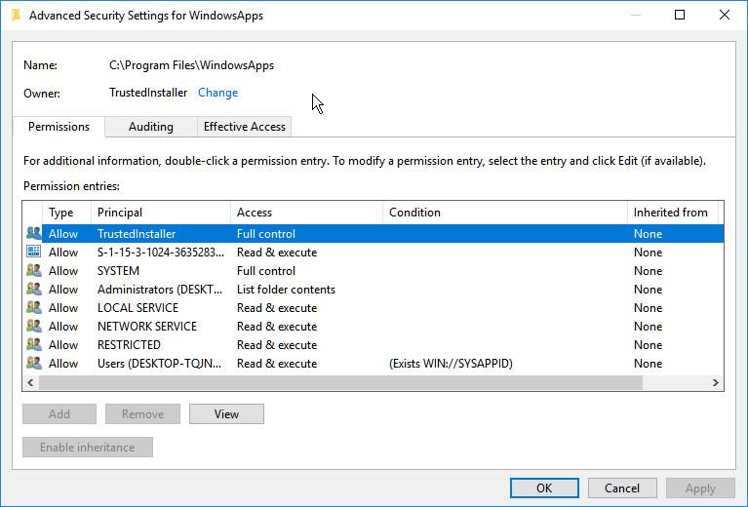Viewport: 748px width, 507px height.
Task: Click the horizontal scrollbar left arrow
Action: 30,382
